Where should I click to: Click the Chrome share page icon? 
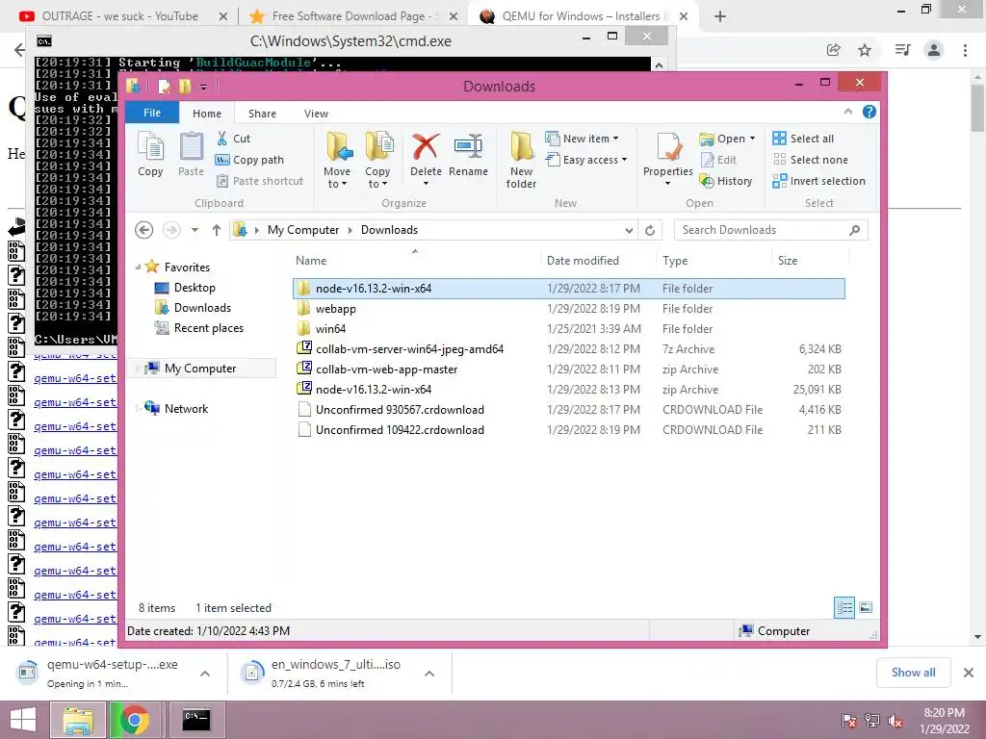(x=833, y=50)
